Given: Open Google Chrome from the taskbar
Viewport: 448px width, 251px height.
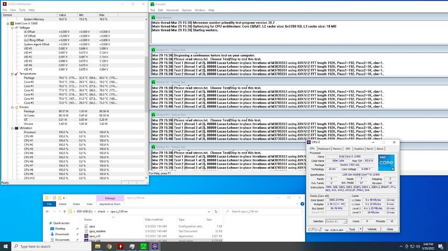Looking at the screenshot, I should 109,246.
